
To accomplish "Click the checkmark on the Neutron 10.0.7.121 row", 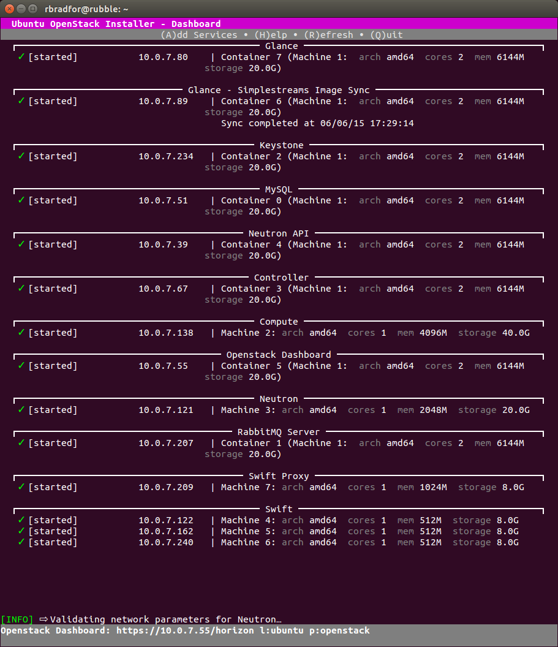I will point(21,410).
